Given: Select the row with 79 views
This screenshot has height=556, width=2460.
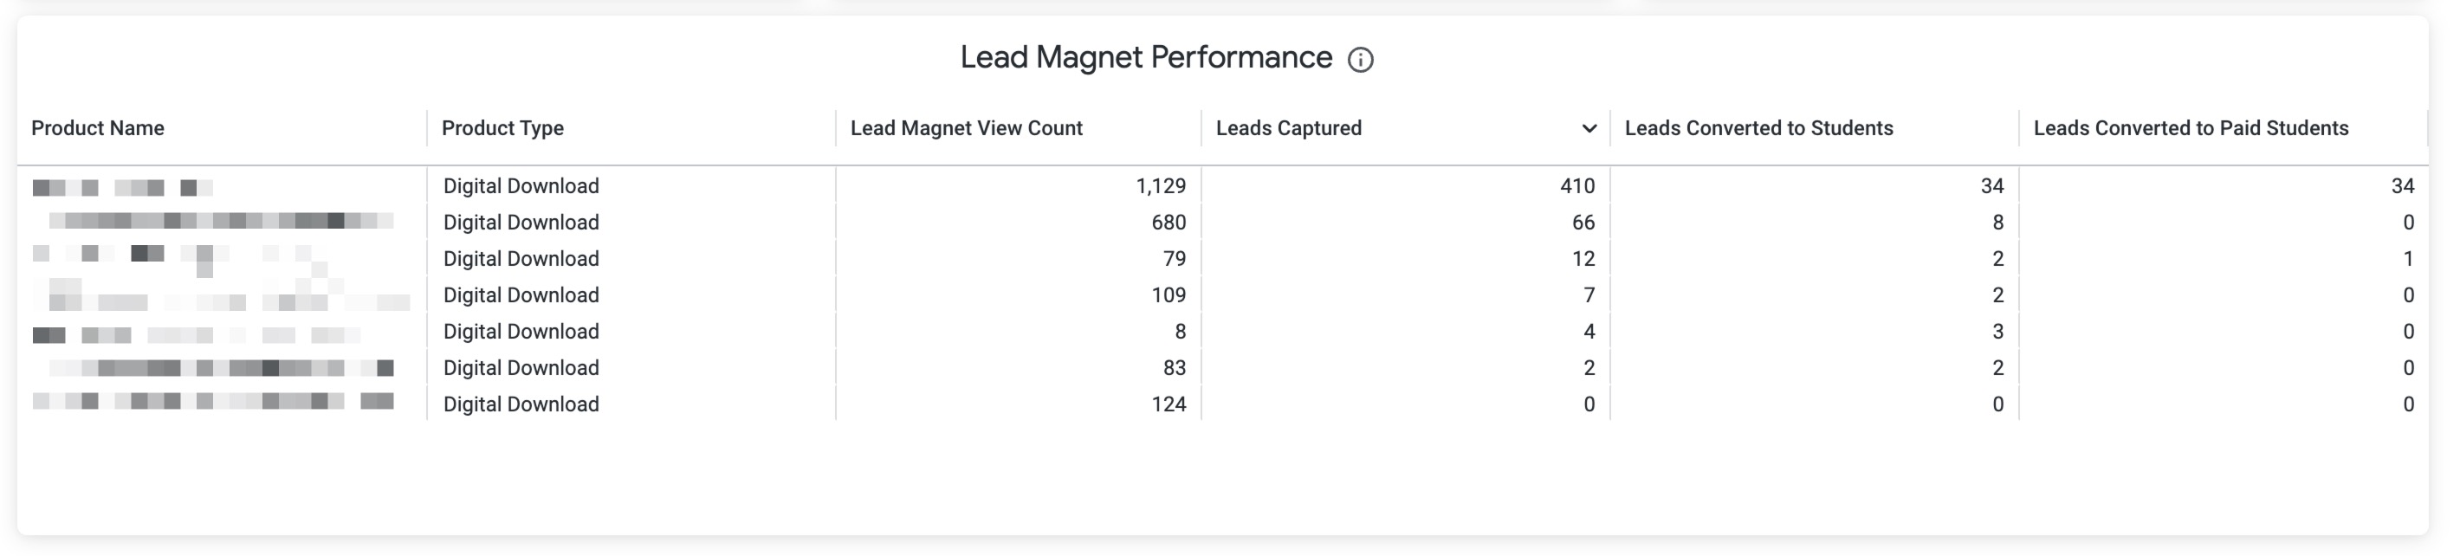Looking at the screenshot, I should click(1222, 259).
